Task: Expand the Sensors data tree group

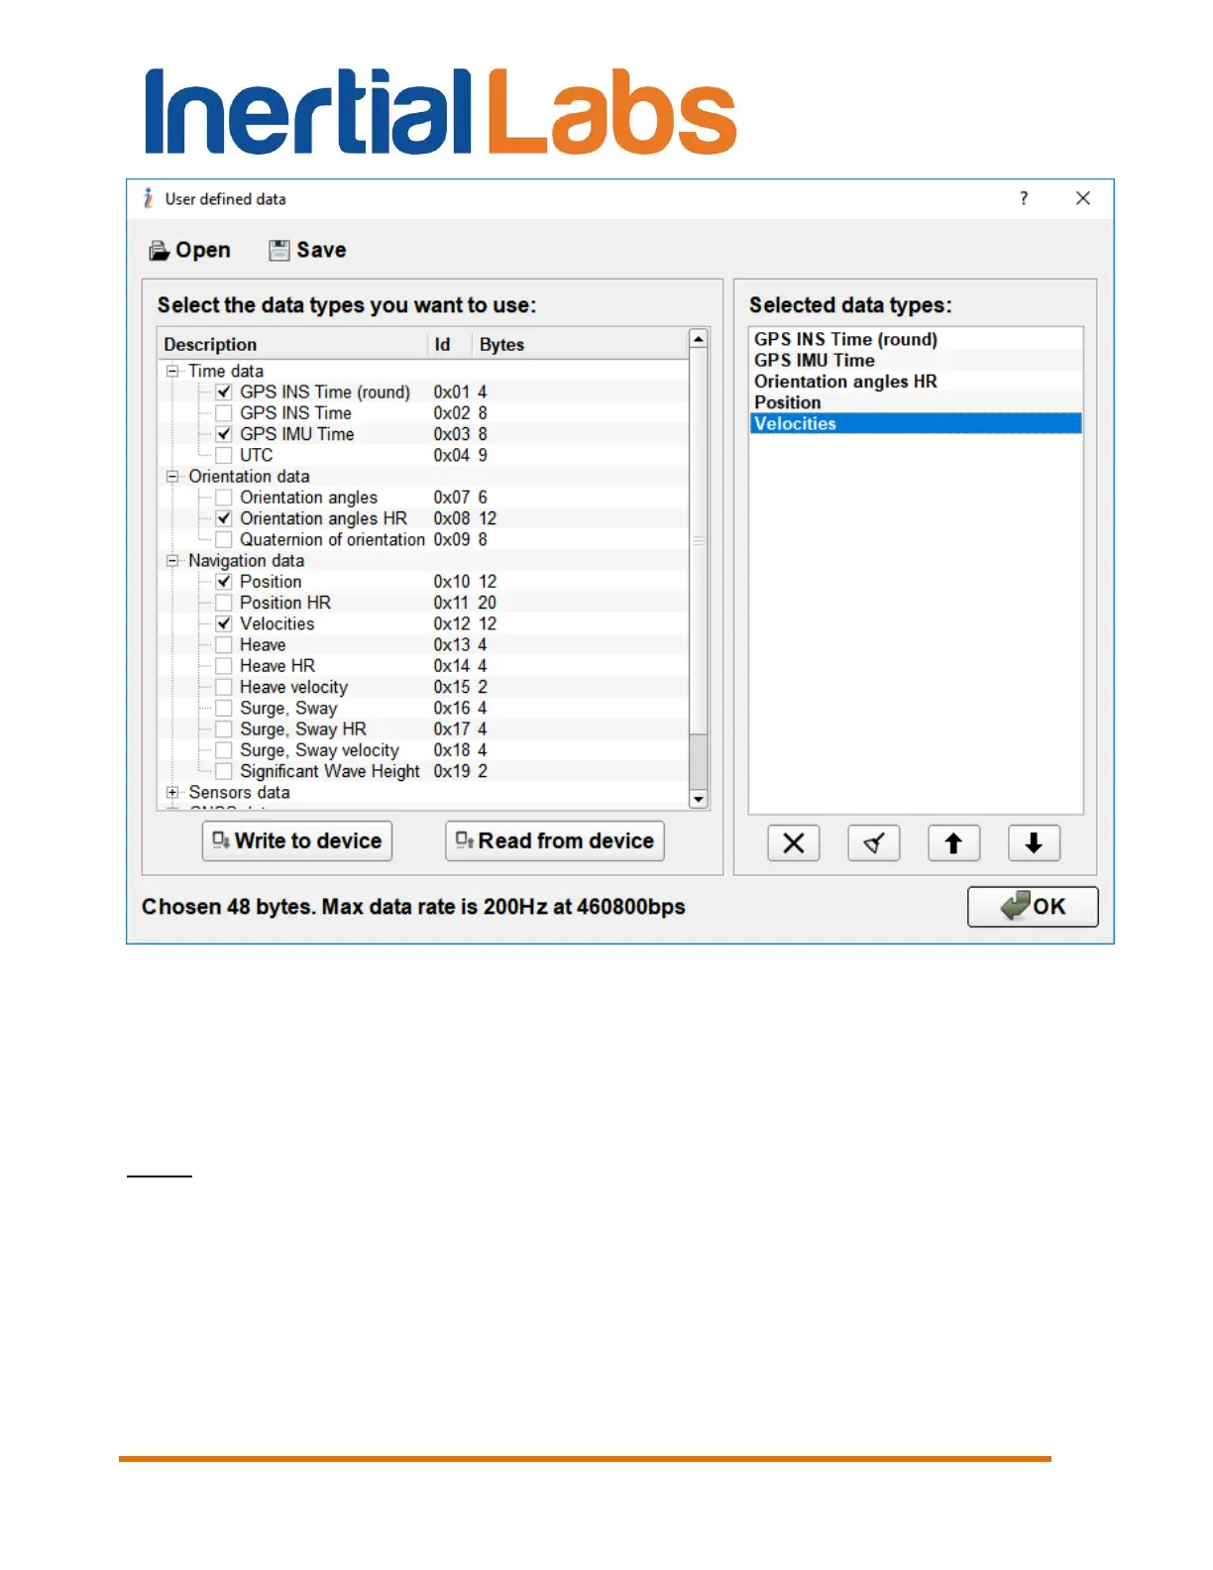Action: tap(172, 792)
